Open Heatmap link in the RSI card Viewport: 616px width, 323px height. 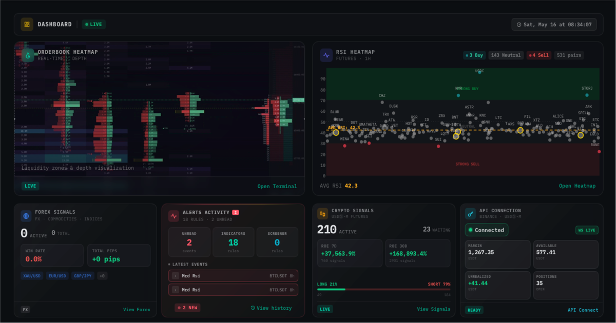point(577,186)
